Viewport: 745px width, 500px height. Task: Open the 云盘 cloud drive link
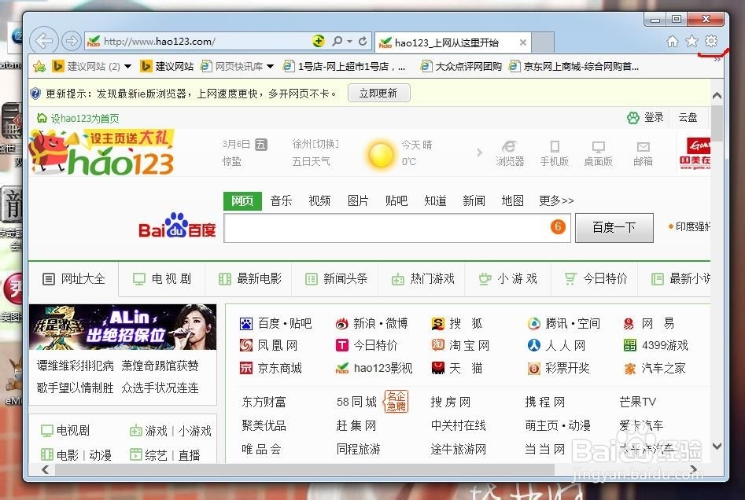pyautogui.click(x=688, y=117)
